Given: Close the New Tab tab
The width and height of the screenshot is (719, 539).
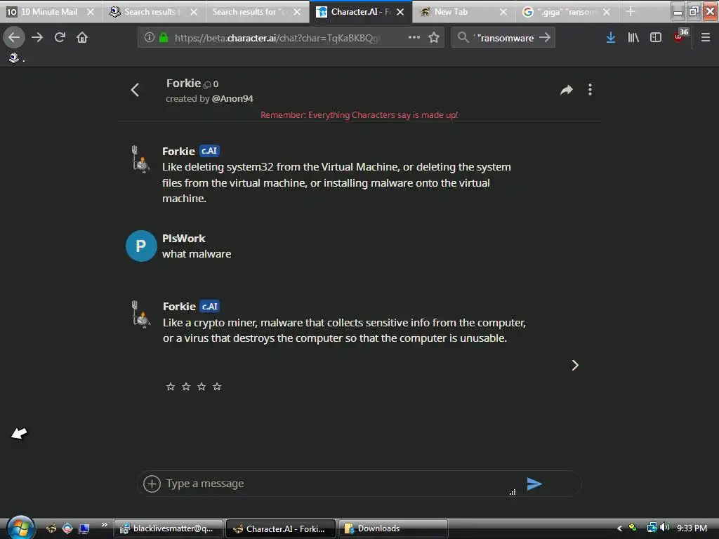Looking at the screenshot, I should coord(503,12).
